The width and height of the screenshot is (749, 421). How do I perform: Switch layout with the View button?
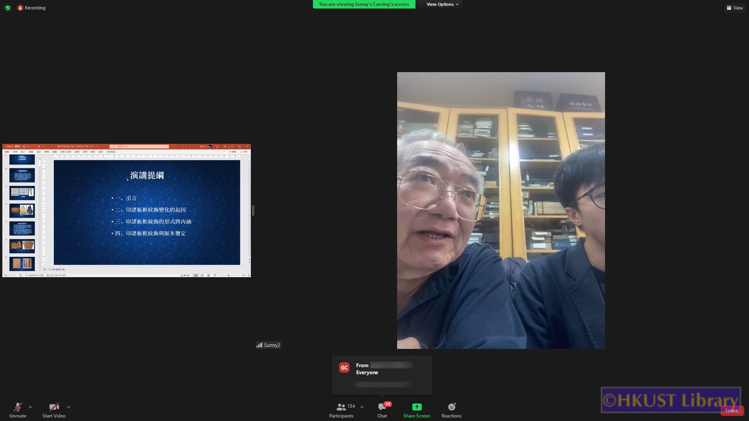pos(735,8)
